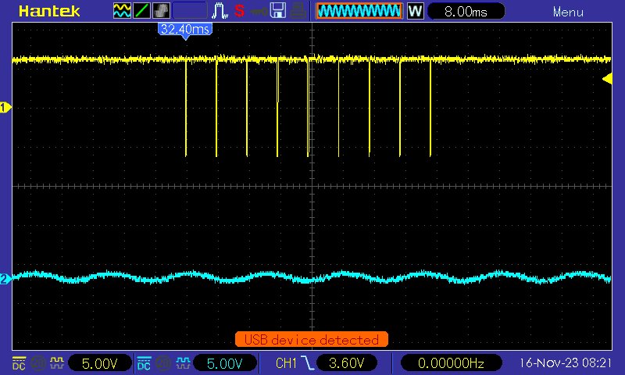The width and height of the screenshot is (625, 375).
Task: Click the CH1 trigger source label
Action: pyautogui.click(x=286, y=363)
